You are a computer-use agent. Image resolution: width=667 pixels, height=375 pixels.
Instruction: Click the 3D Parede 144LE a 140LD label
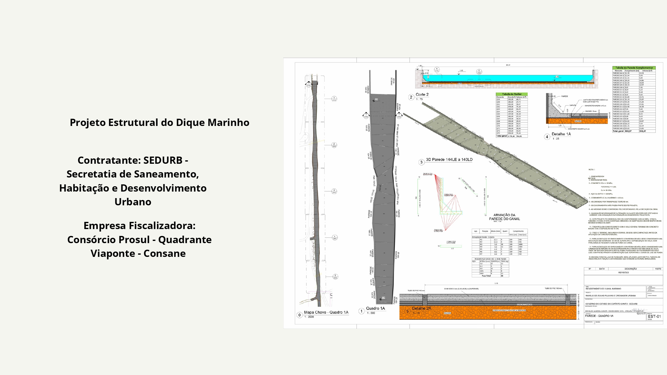click(x=449, y=160)
